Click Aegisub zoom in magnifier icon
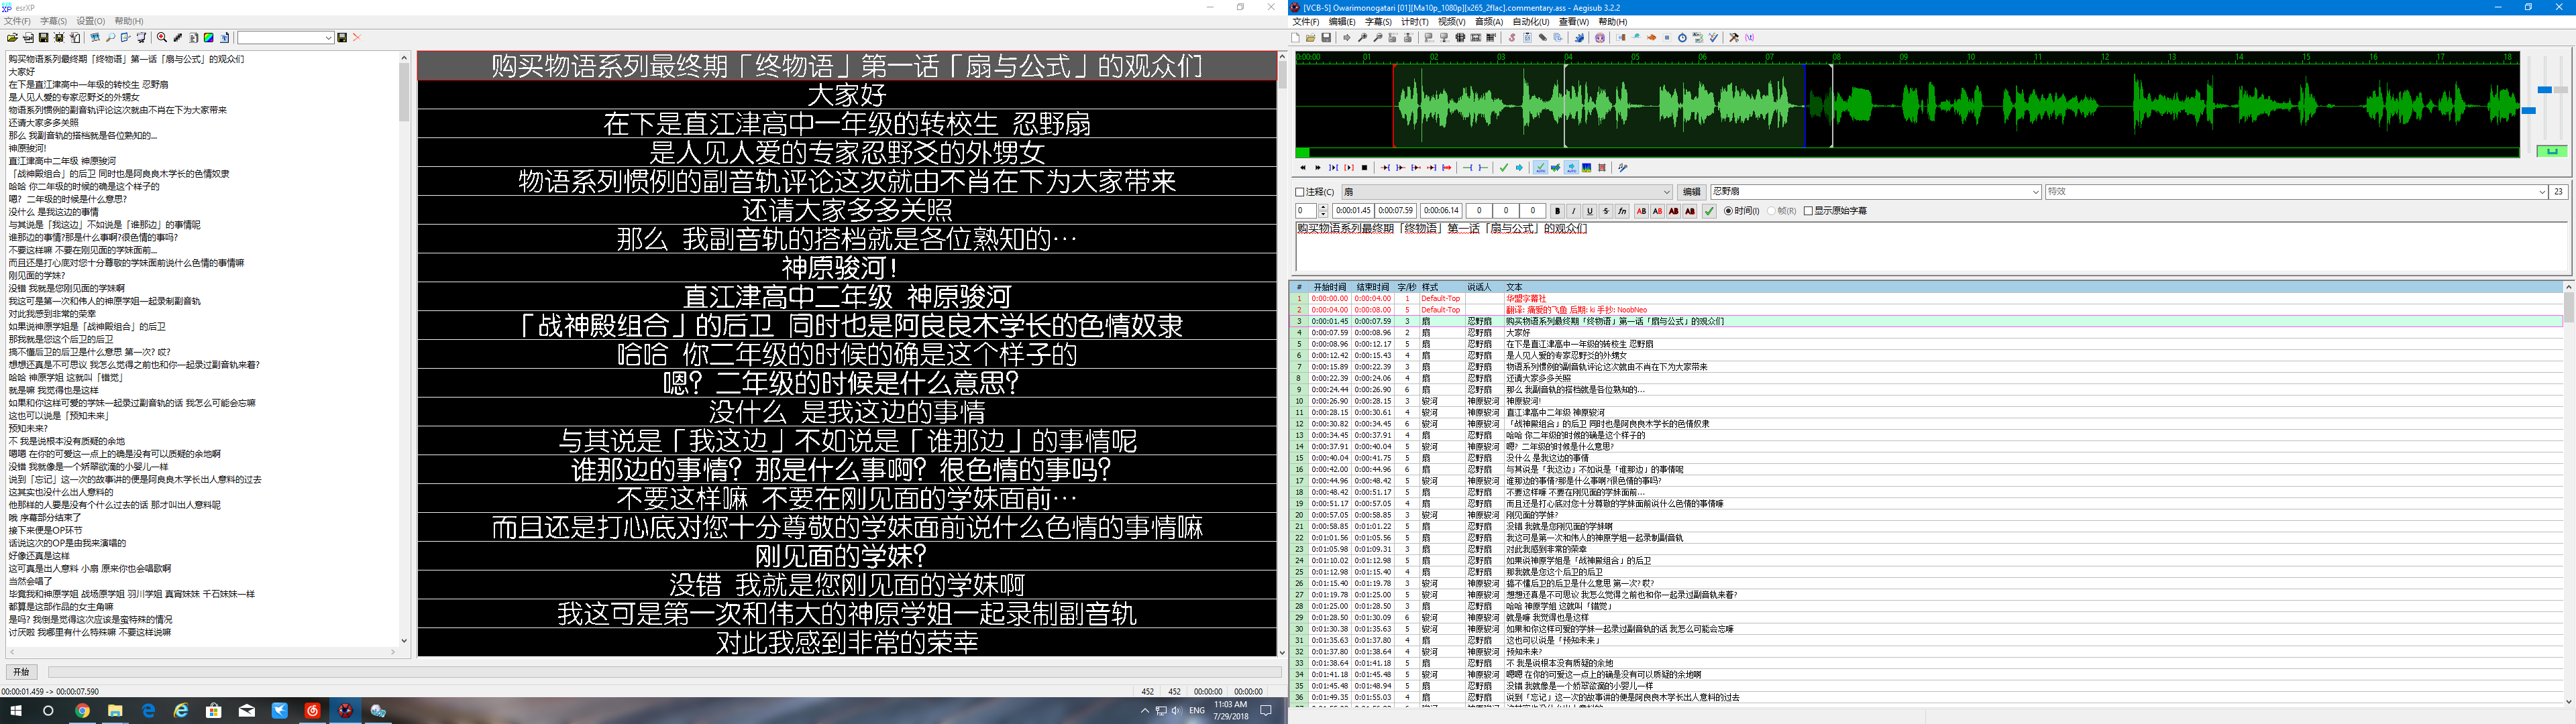 pyautogui.click(x=1362, y=38)
